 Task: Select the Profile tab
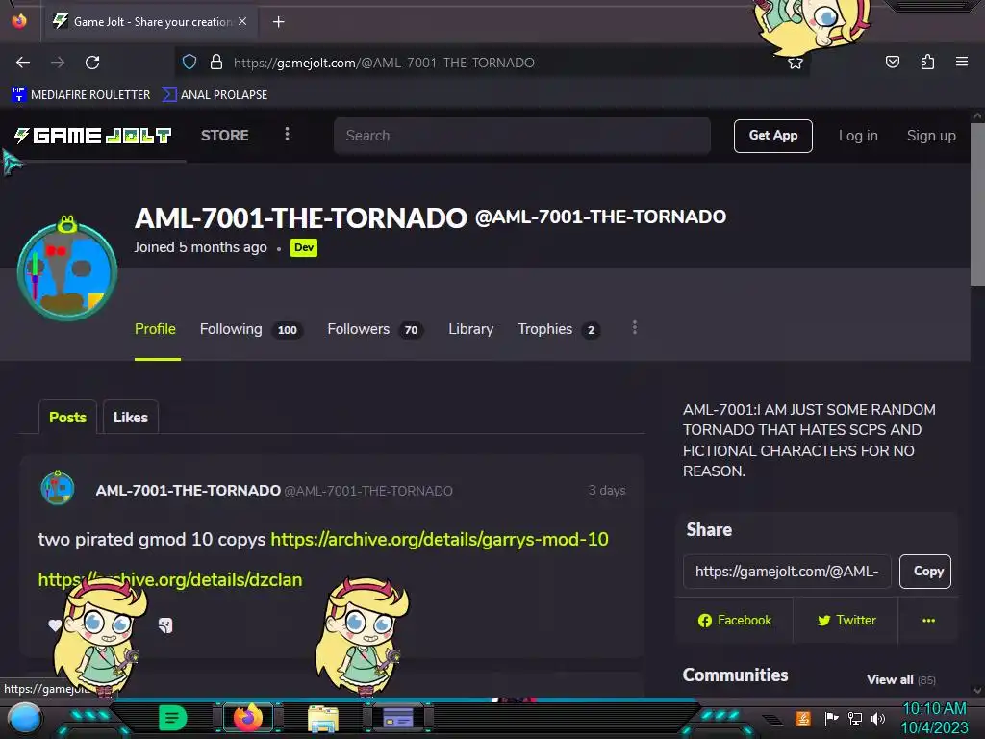click(155, 329)
